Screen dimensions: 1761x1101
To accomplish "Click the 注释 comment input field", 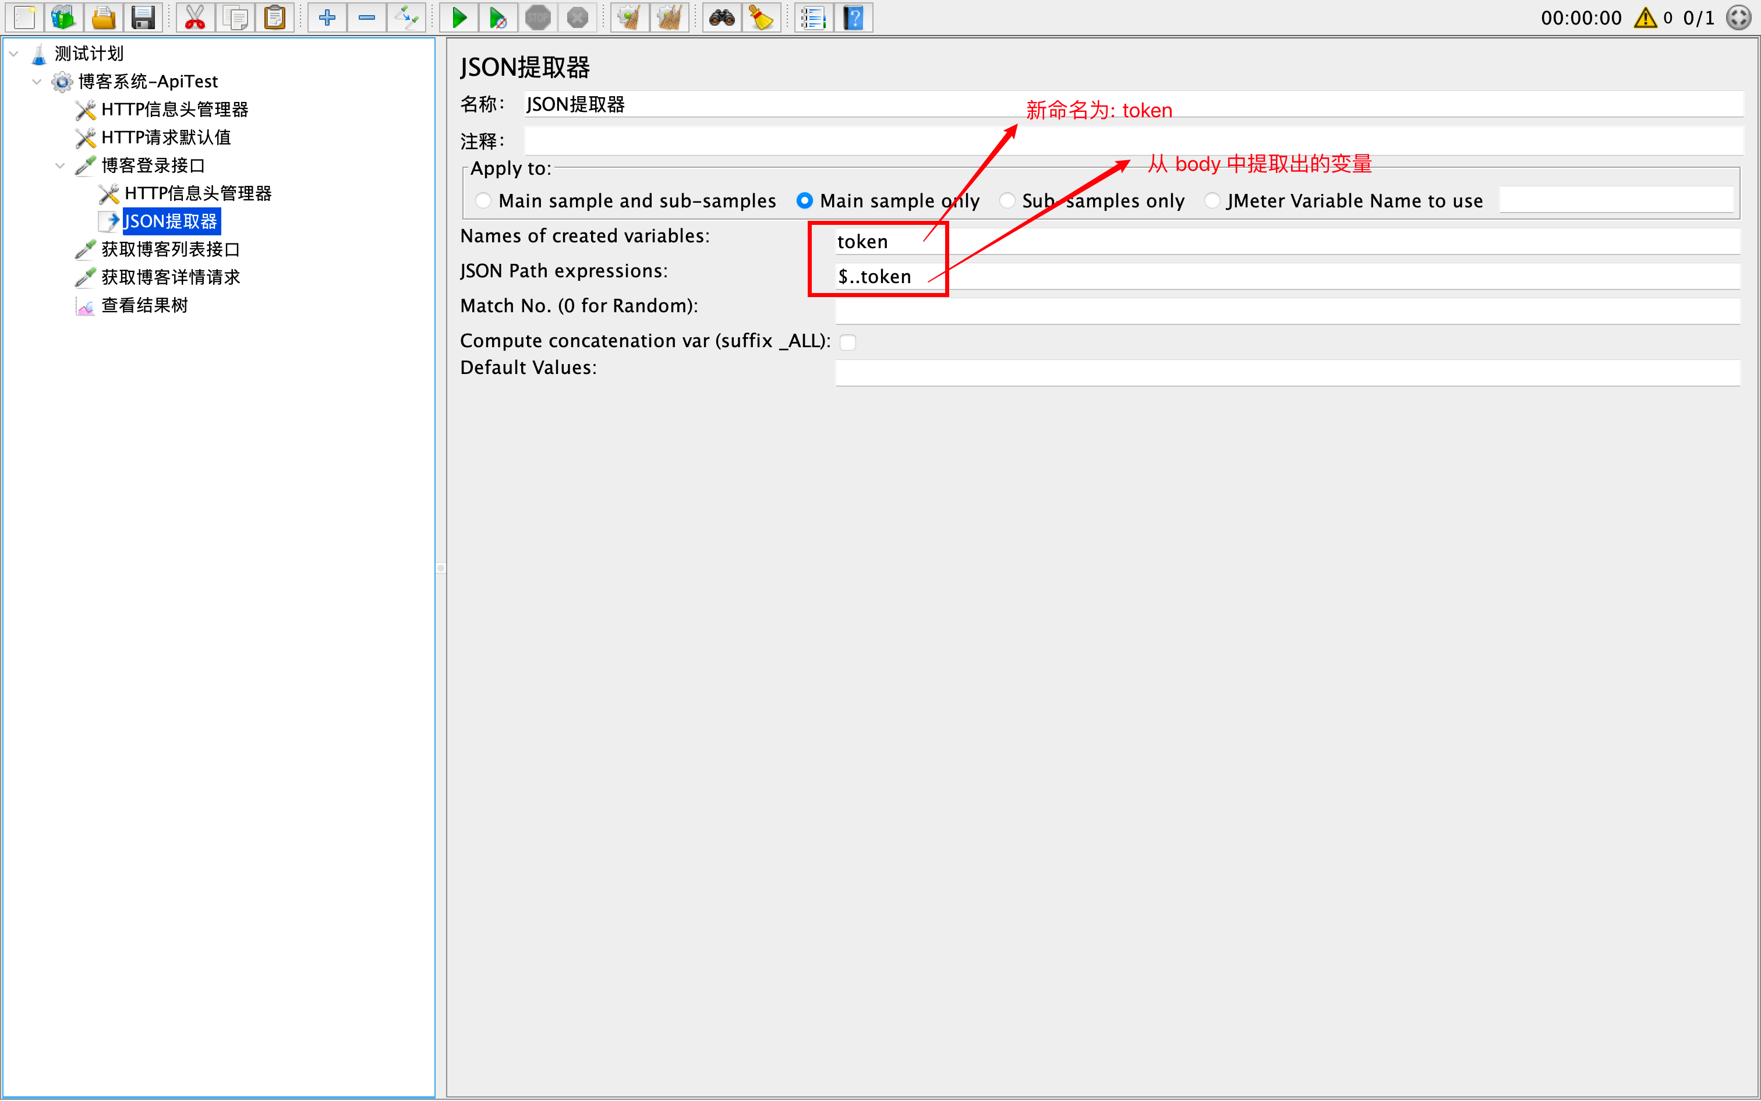I will point(1133,140).
